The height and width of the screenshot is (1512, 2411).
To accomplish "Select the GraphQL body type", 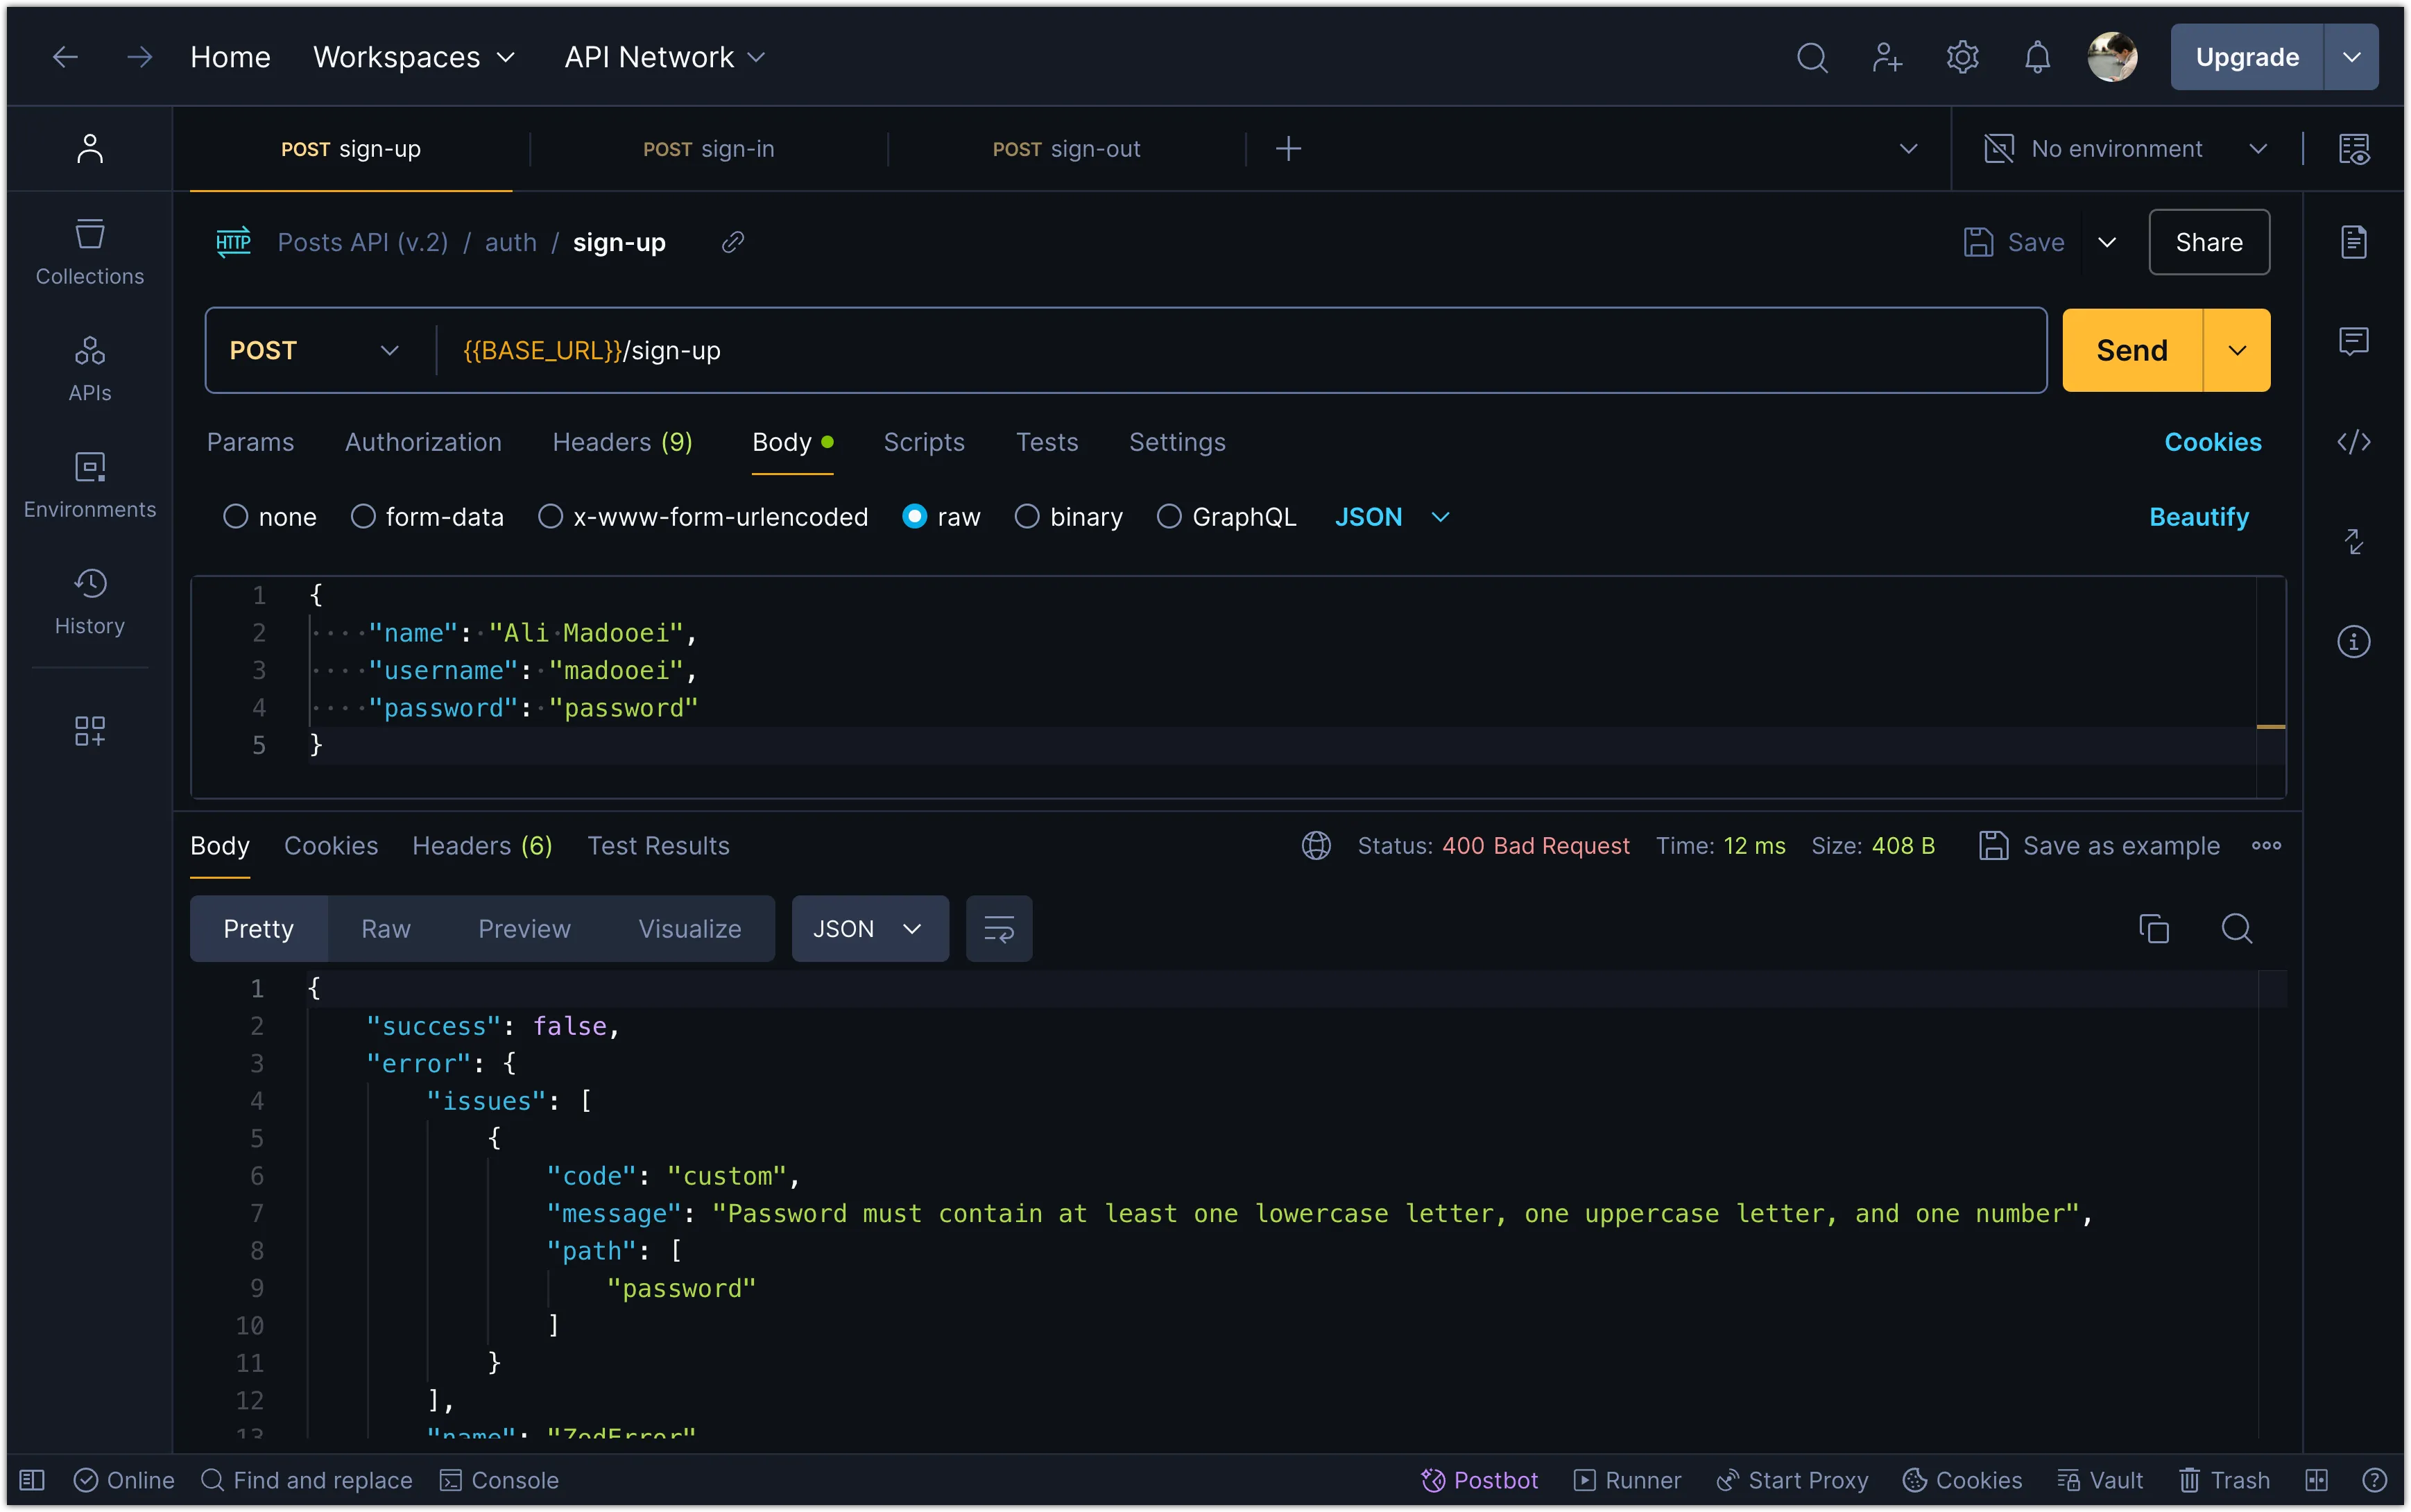I will (1169, 516).
